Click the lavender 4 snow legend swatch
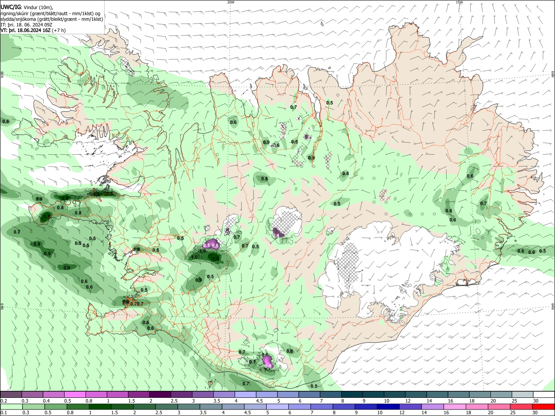The width and height of the screenshot is (555, 416). click(245, 394)
